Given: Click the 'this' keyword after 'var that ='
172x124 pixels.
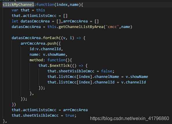Looking at the screenshot, I should pyautogui.click(x=41, y=10).
